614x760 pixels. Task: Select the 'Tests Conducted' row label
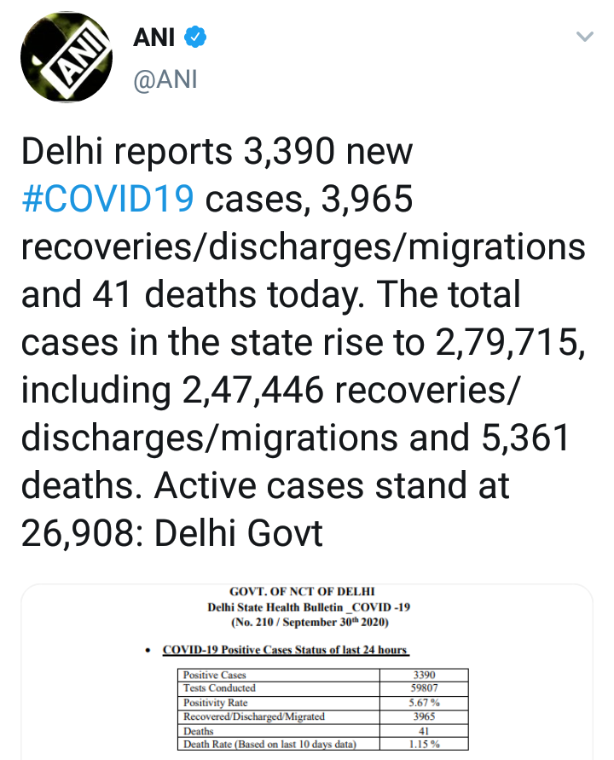pos(220,687)
